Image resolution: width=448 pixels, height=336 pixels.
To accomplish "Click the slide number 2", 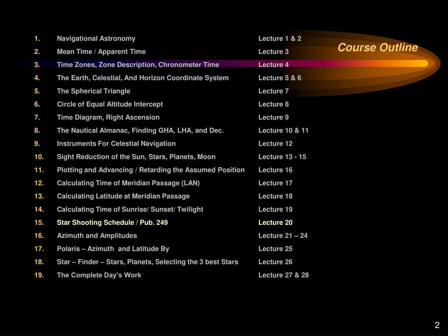I will tap(437, 325).
